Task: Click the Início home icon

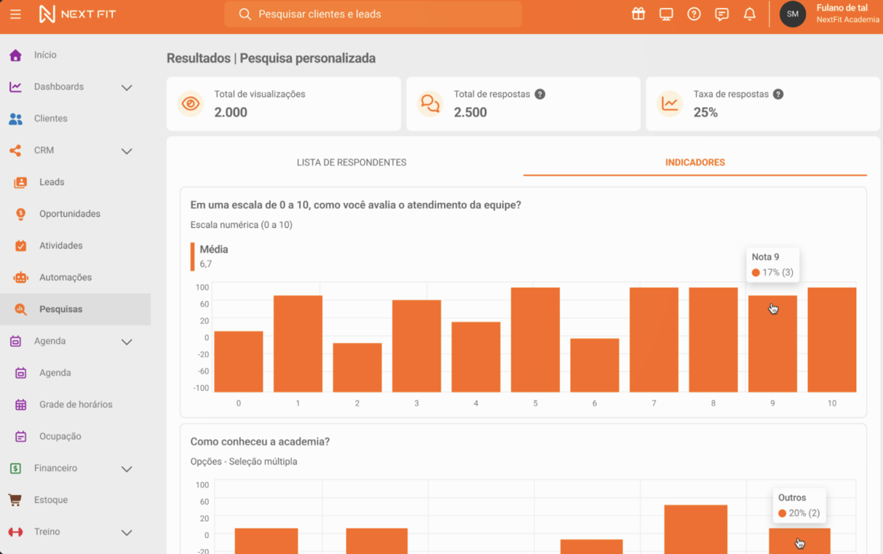Action: tap(15, 55)
